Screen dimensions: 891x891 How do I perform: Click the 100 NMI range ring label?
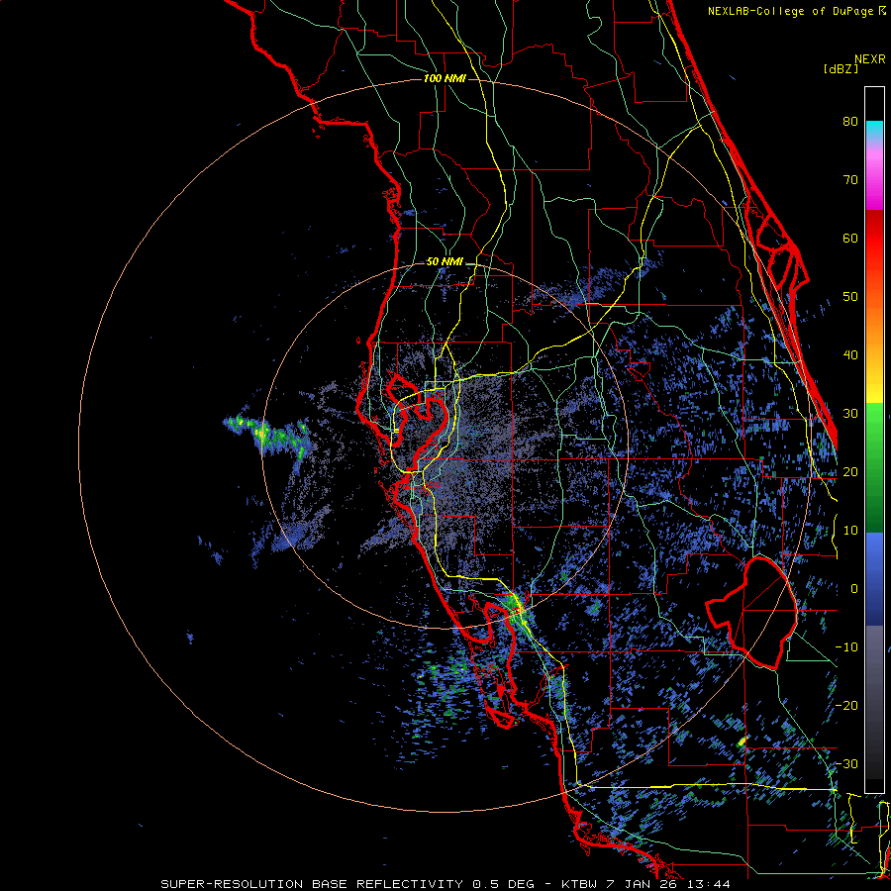[x=445, y=78]
